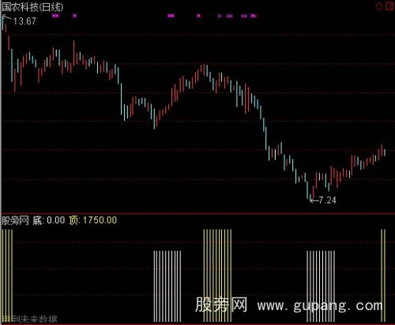Click the red split-window icon at top right

pos(389,6)
